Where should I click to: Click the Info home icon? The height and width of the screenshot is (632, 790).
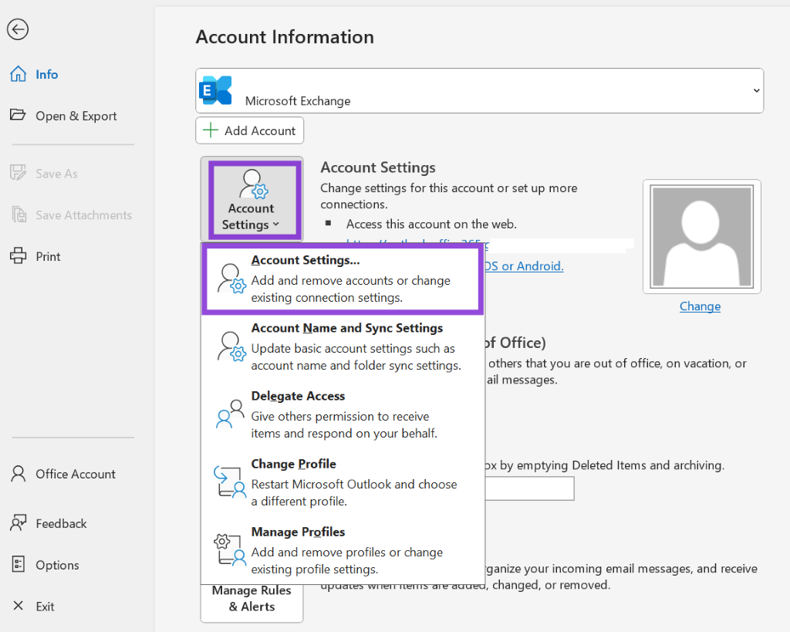(x=19, y=73)
